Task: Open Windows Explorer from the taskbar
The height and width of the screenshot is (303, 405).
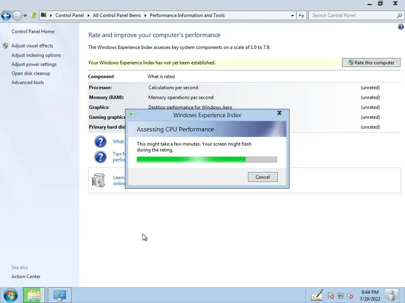Action: (34, 295)
